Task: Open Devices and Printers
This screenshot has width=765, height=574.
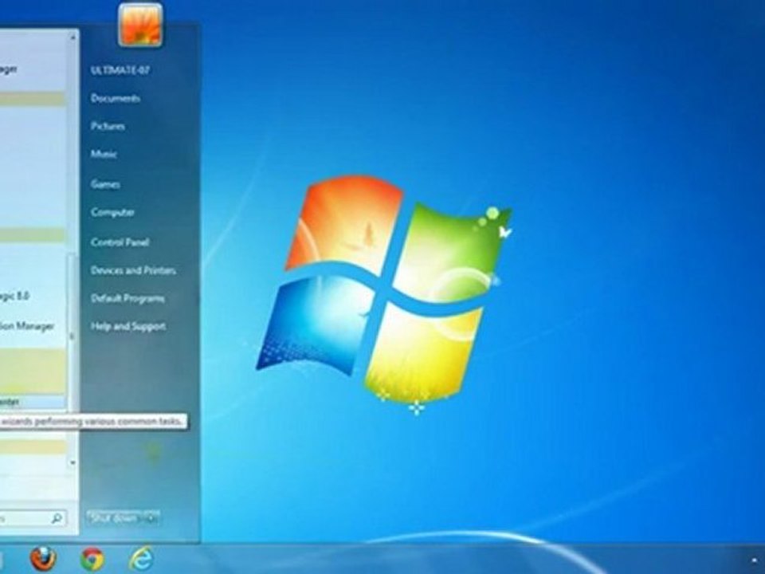Action: pos(134,270)
